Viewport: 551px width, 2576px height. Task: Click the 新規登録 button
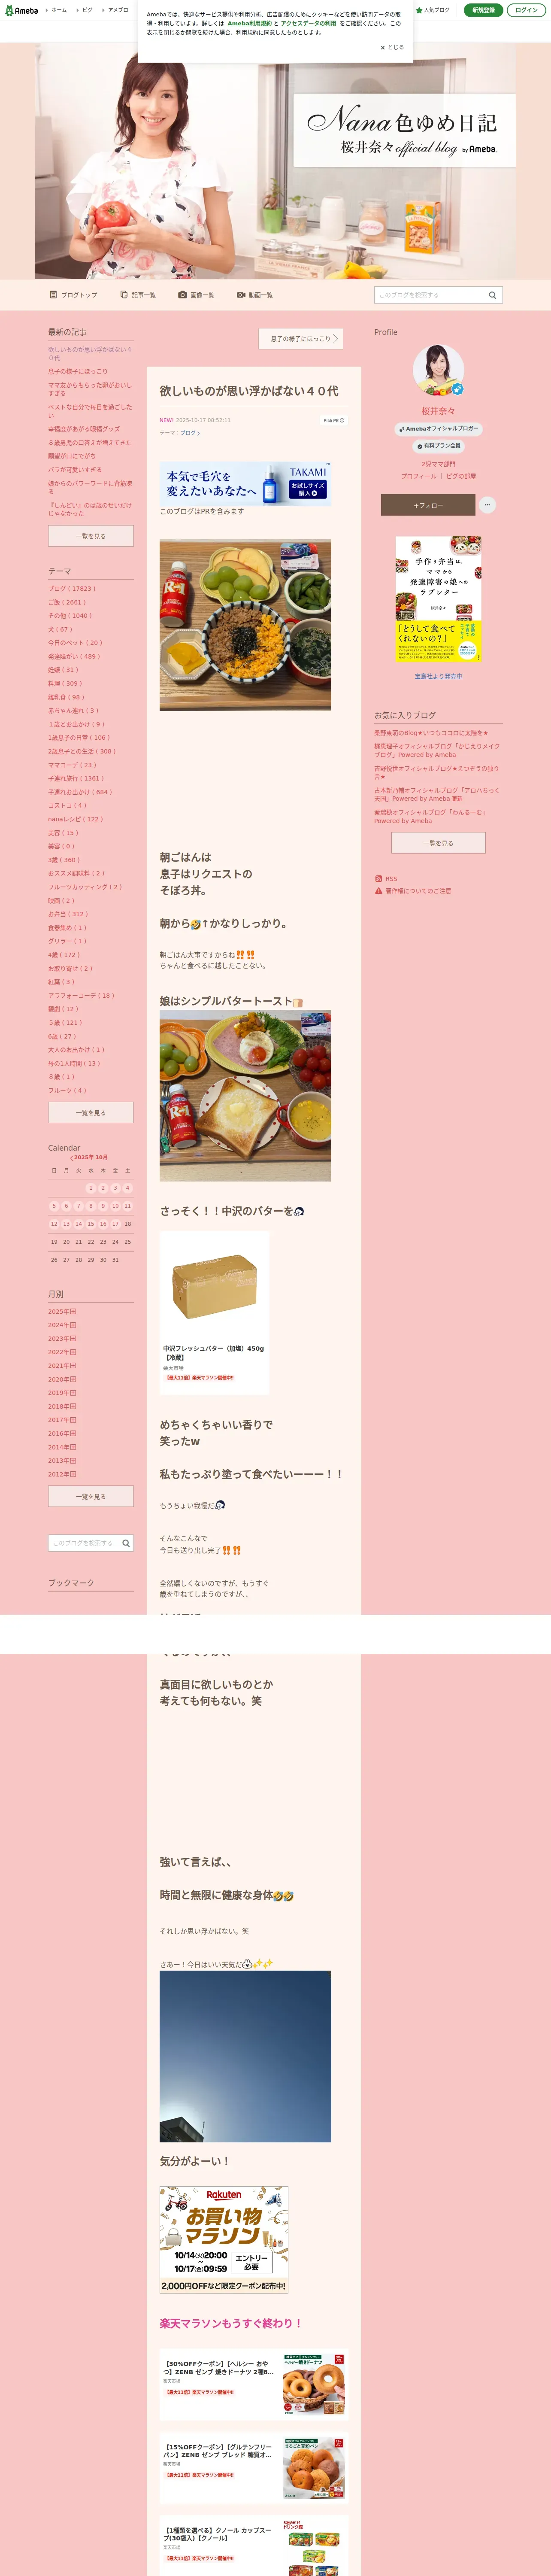pyautogui.click(x=483, y=10)
